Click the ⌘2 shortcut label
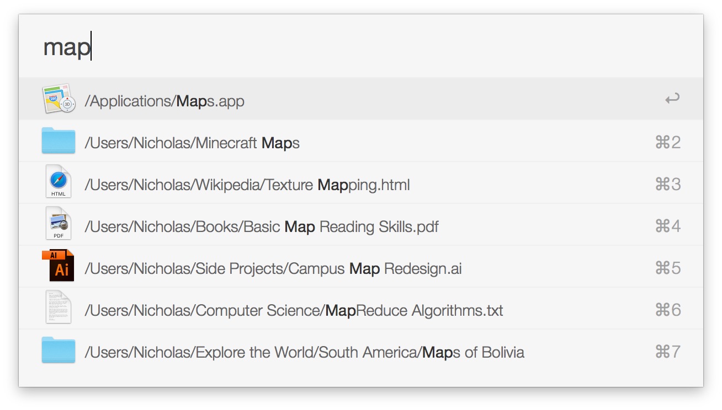This screenshot has width=722, height=410. (x=667, y=143)
